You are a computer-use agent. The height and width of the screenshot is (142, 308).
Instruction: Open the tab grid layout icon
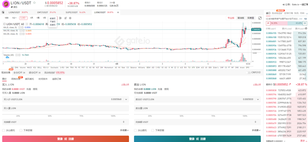coord(3,12)
